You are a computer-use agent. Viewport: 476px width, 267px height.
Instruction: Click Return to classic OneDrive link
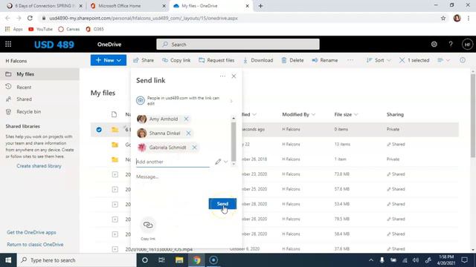click(x=35, y=244)
